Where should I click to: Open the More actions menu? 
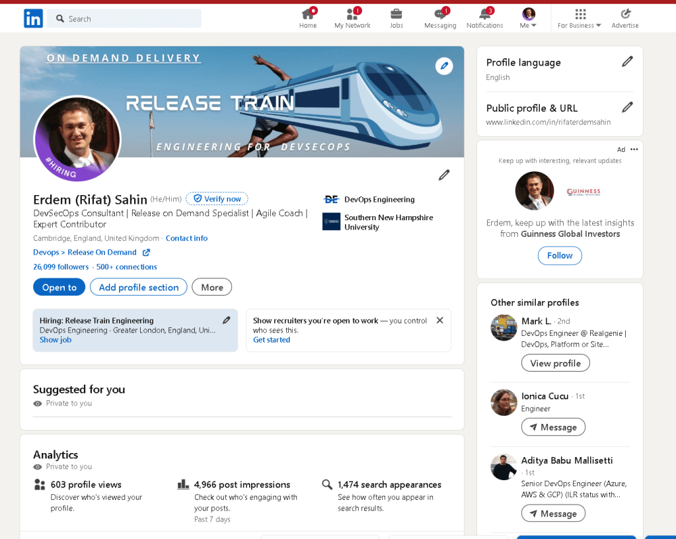pos(211,288)
